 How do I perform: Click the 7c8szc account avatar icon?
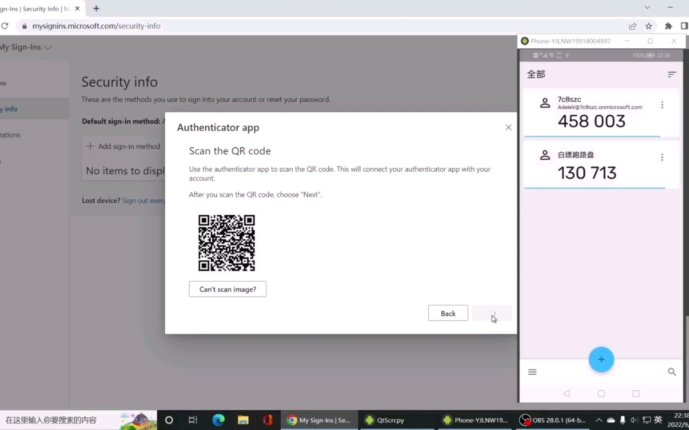[x=545, y=103]
